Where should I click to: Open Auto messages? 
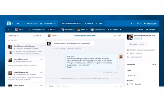(99, 23)
